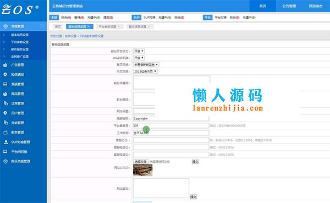Click the person icon beside SUP对接管理
This screenshot has width=330, height=203.
tap(6, 142)
